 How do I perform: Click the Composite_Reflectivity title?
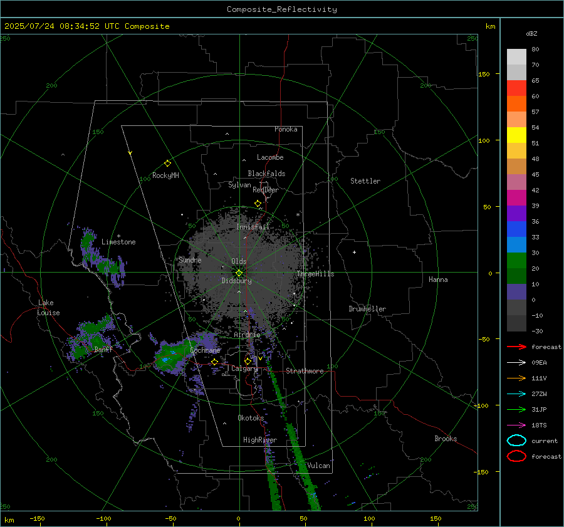pyautogui.click(x=282, y=9)
